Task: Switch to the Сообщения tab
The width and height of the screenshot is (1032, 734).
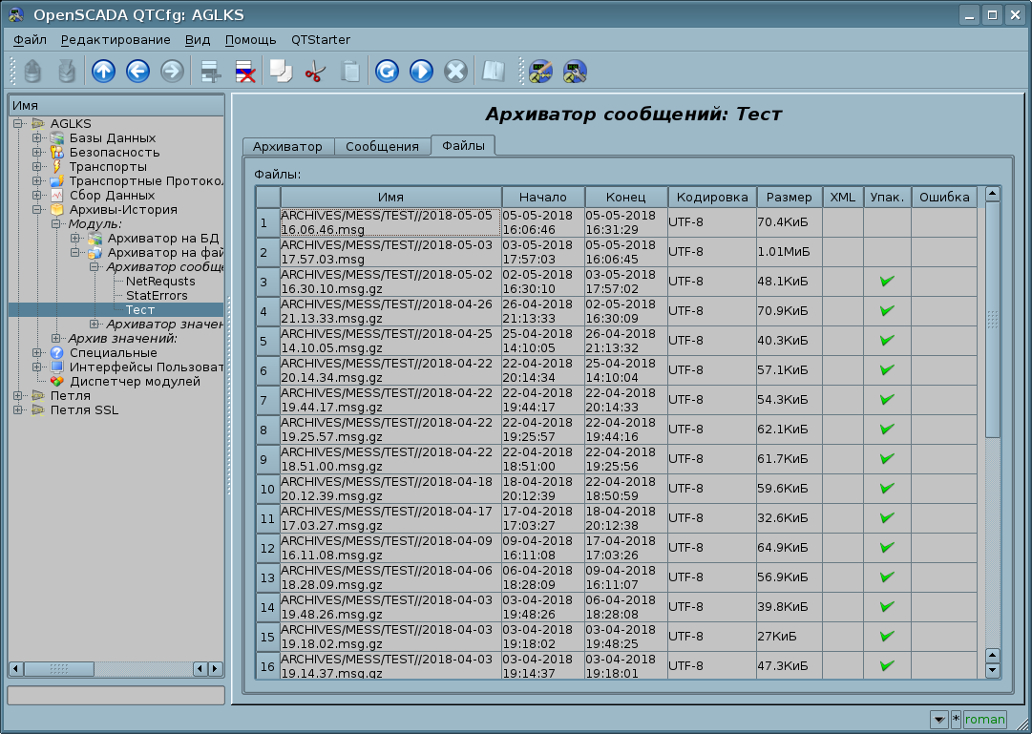Action: pyautogui.click(x=382, y=146)
